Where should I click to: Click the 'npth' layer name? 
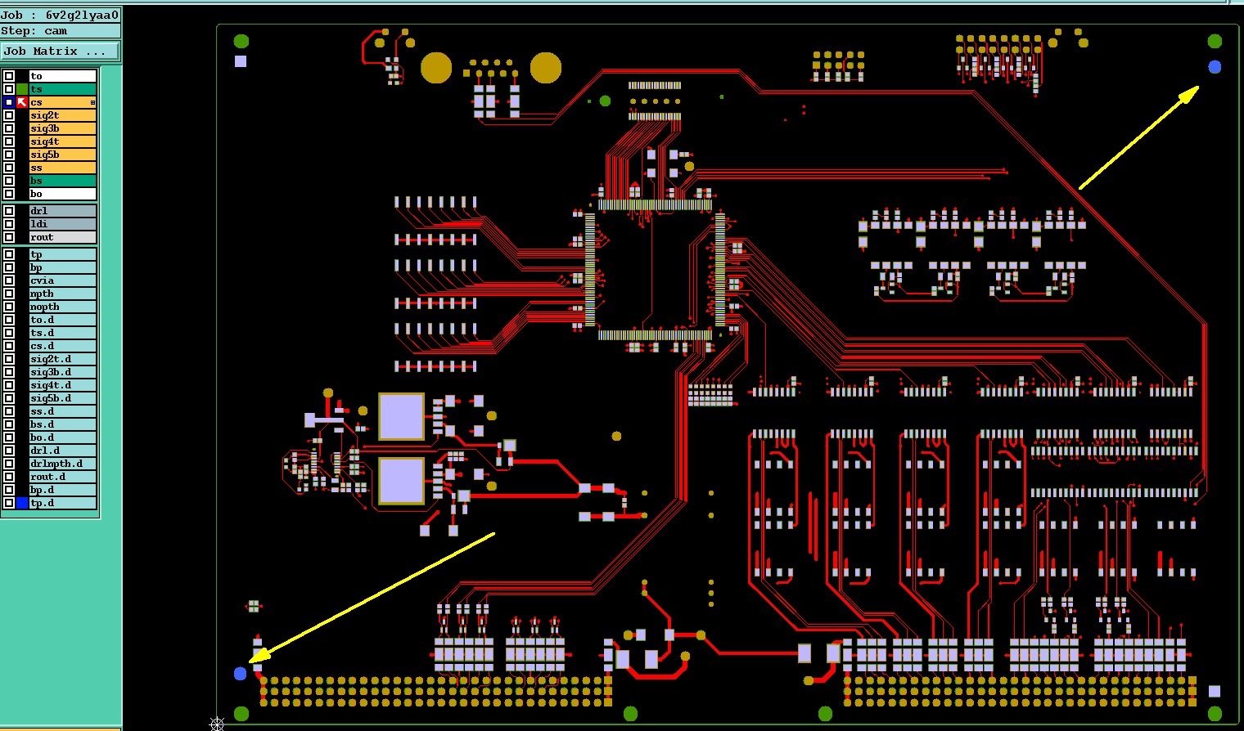click(63, 294)
